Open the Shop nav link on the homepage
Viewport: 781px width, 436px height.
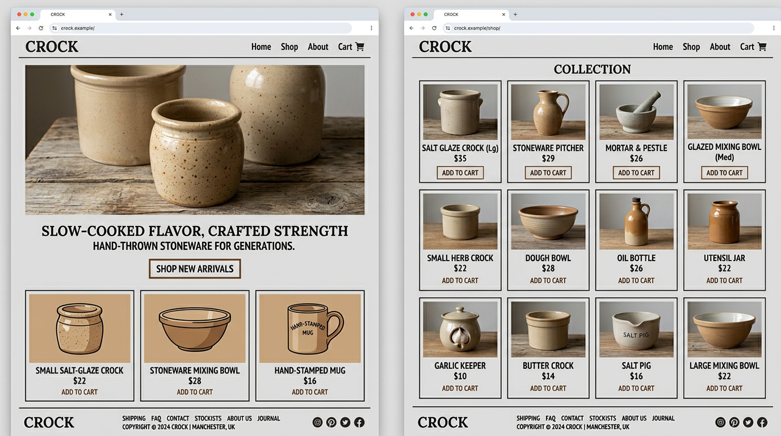pyautogui.click(x=289, y=47)
